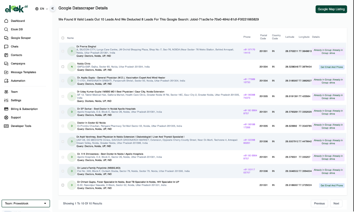Click the Settings sliders icon
Image resolution: width=354 pixels, height=212 pixels.
click(6, 100)
